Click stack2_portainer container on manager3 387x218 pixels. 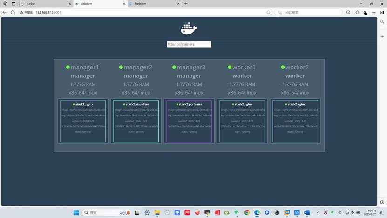pos(189,121)
